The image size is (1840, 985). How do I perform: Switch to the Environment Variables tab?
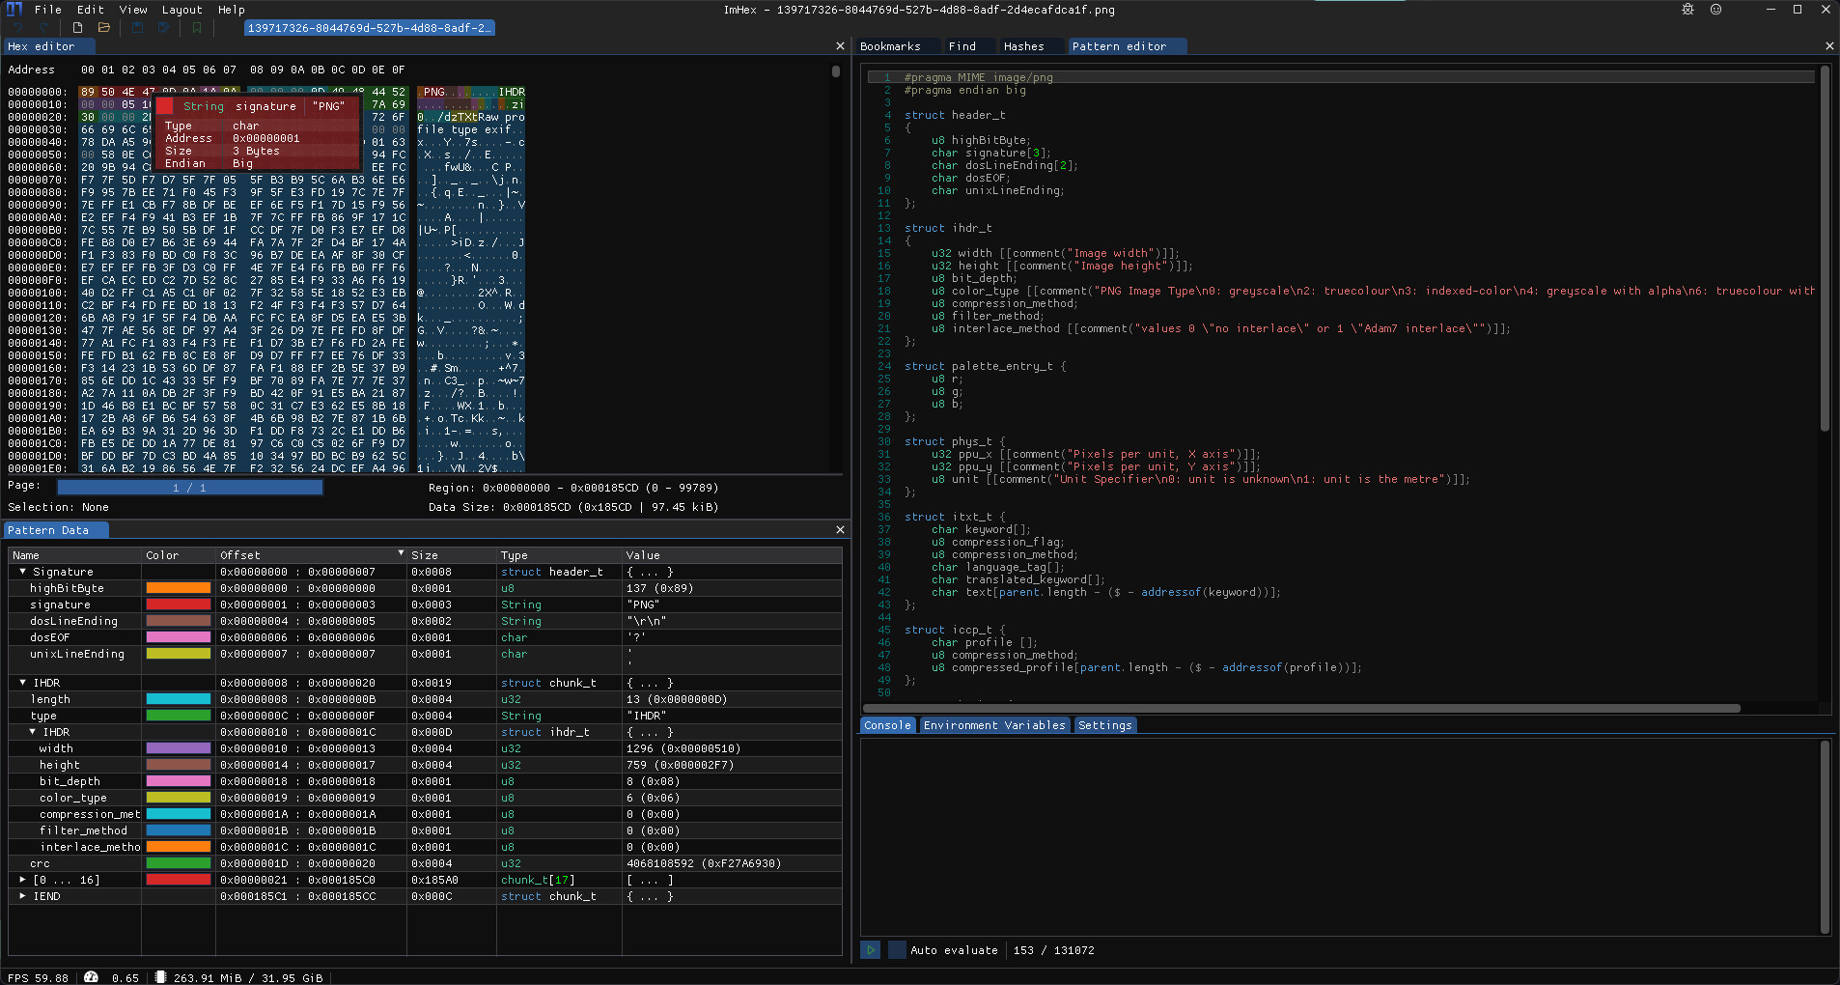pyautogui.click(x=995, y=725)
